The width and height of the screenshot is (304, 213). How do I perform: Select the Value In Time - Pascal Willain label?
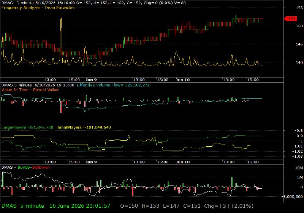point(30,90)
